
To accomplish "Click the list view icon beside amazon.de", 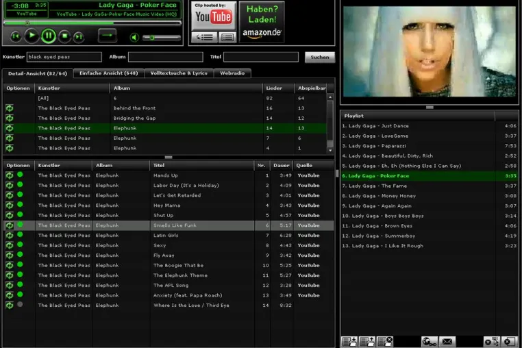I will [227, 37].
